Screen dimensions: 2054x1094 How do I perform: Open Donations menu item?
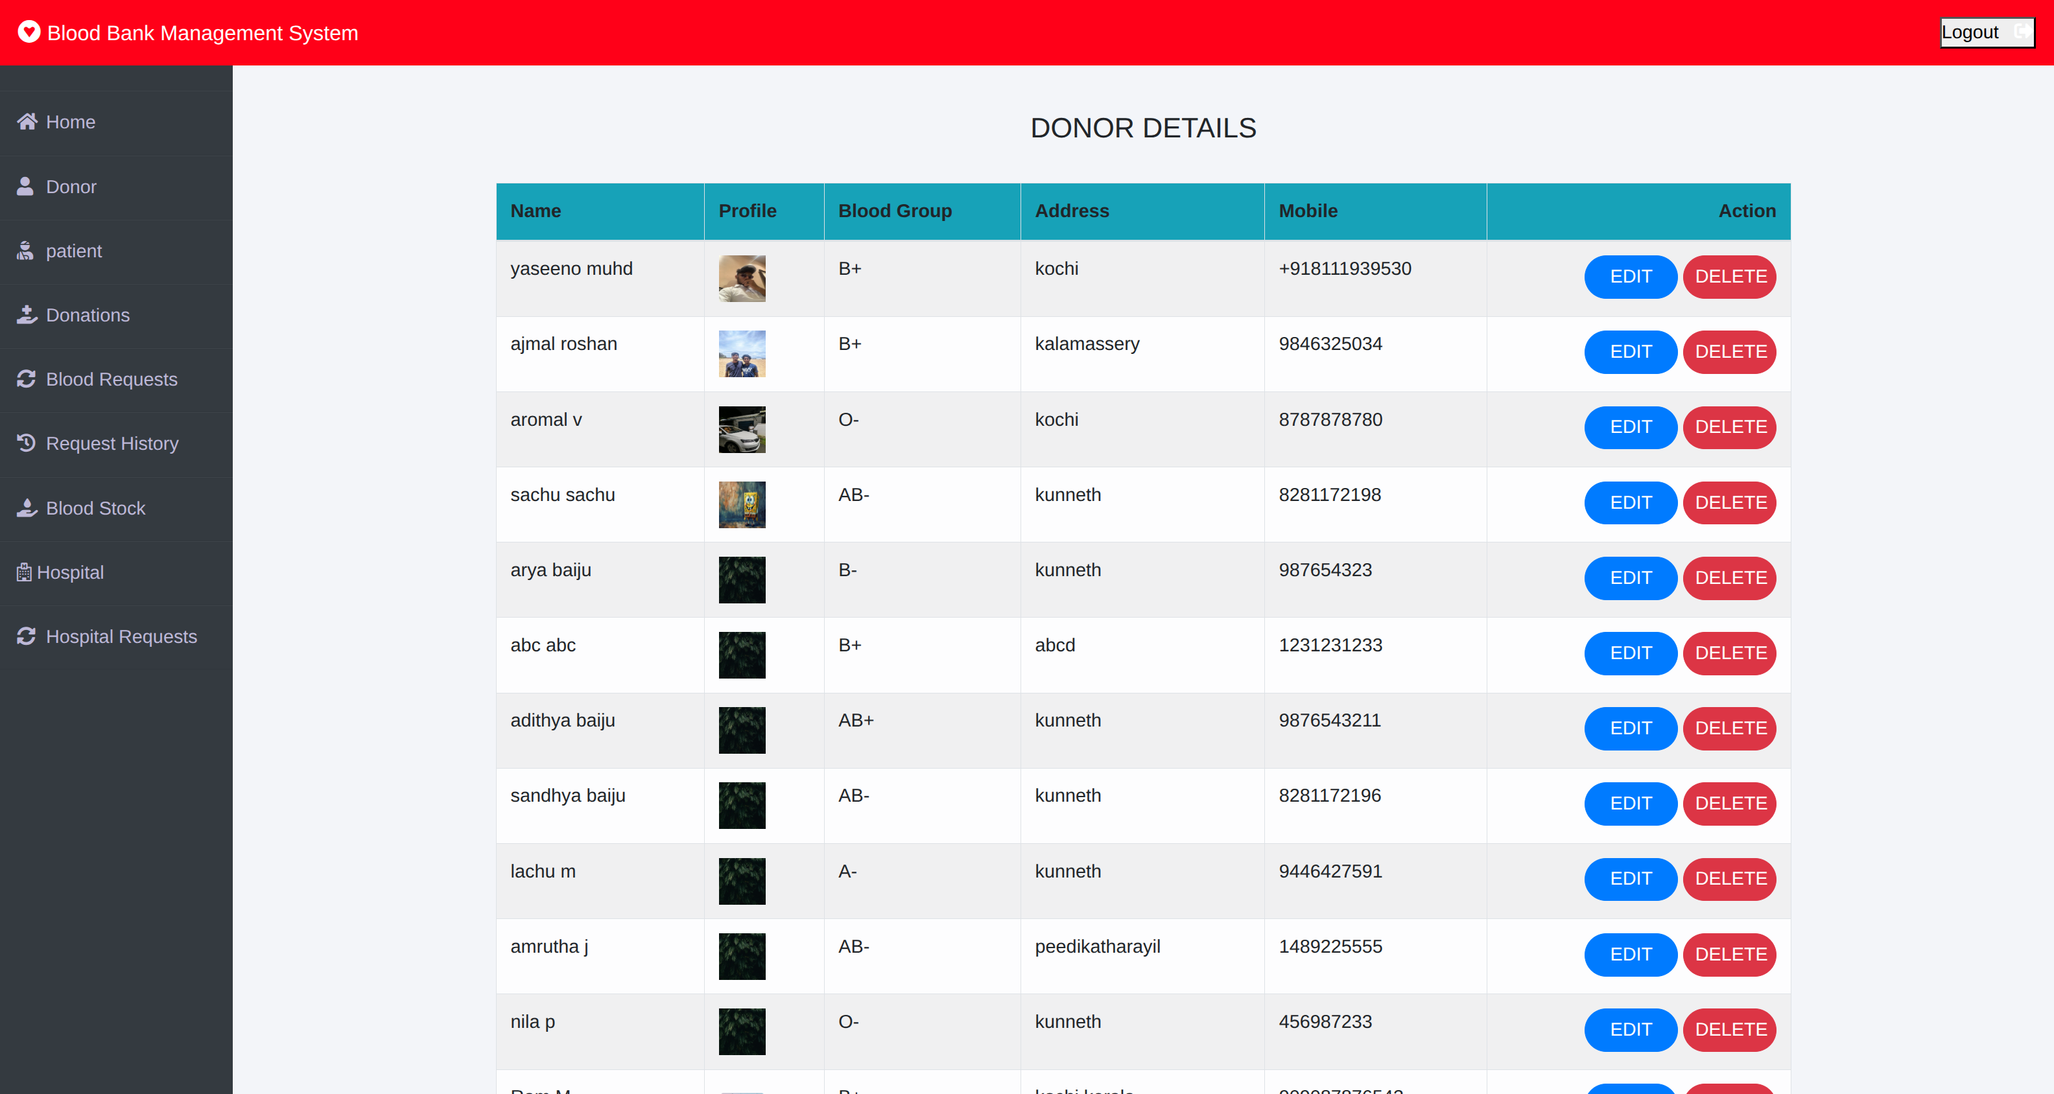(x=117, y=316)
